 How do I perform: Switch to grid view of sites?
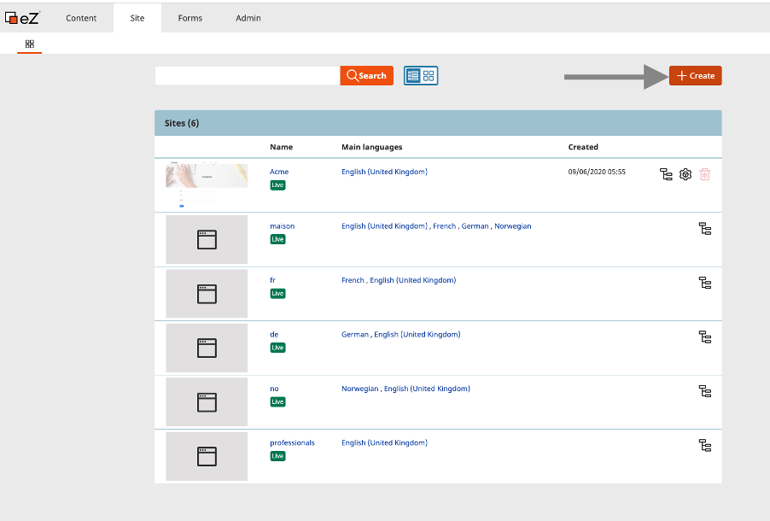point(428,75)
